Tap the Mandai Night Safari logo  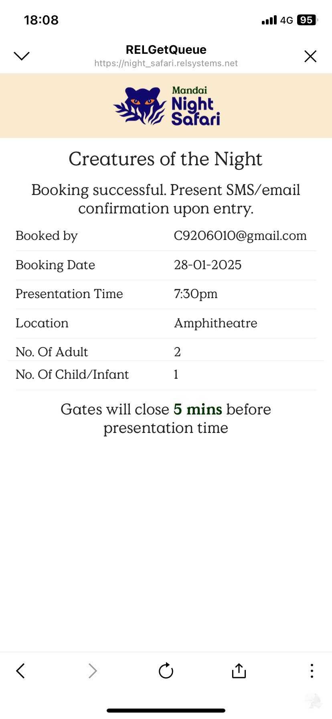(x=166, y=106)
